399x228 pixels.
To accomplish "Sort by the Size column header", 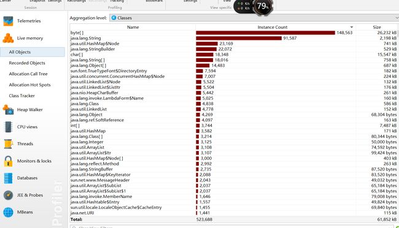I will tap(377, 27).
